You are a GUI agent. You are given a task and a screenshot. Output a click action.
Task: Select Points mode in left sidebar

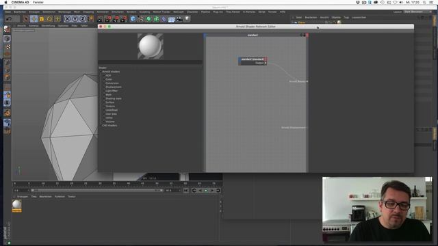click(8, 62)
